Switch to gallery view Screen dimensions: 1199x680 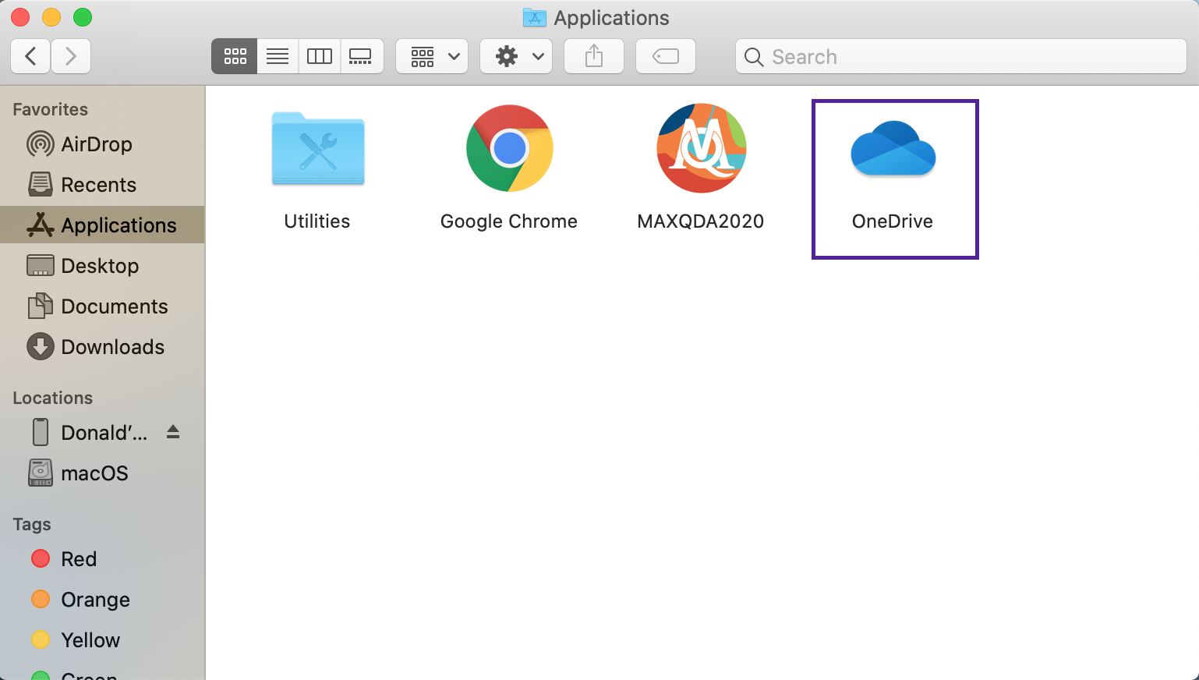coord(361,56)
